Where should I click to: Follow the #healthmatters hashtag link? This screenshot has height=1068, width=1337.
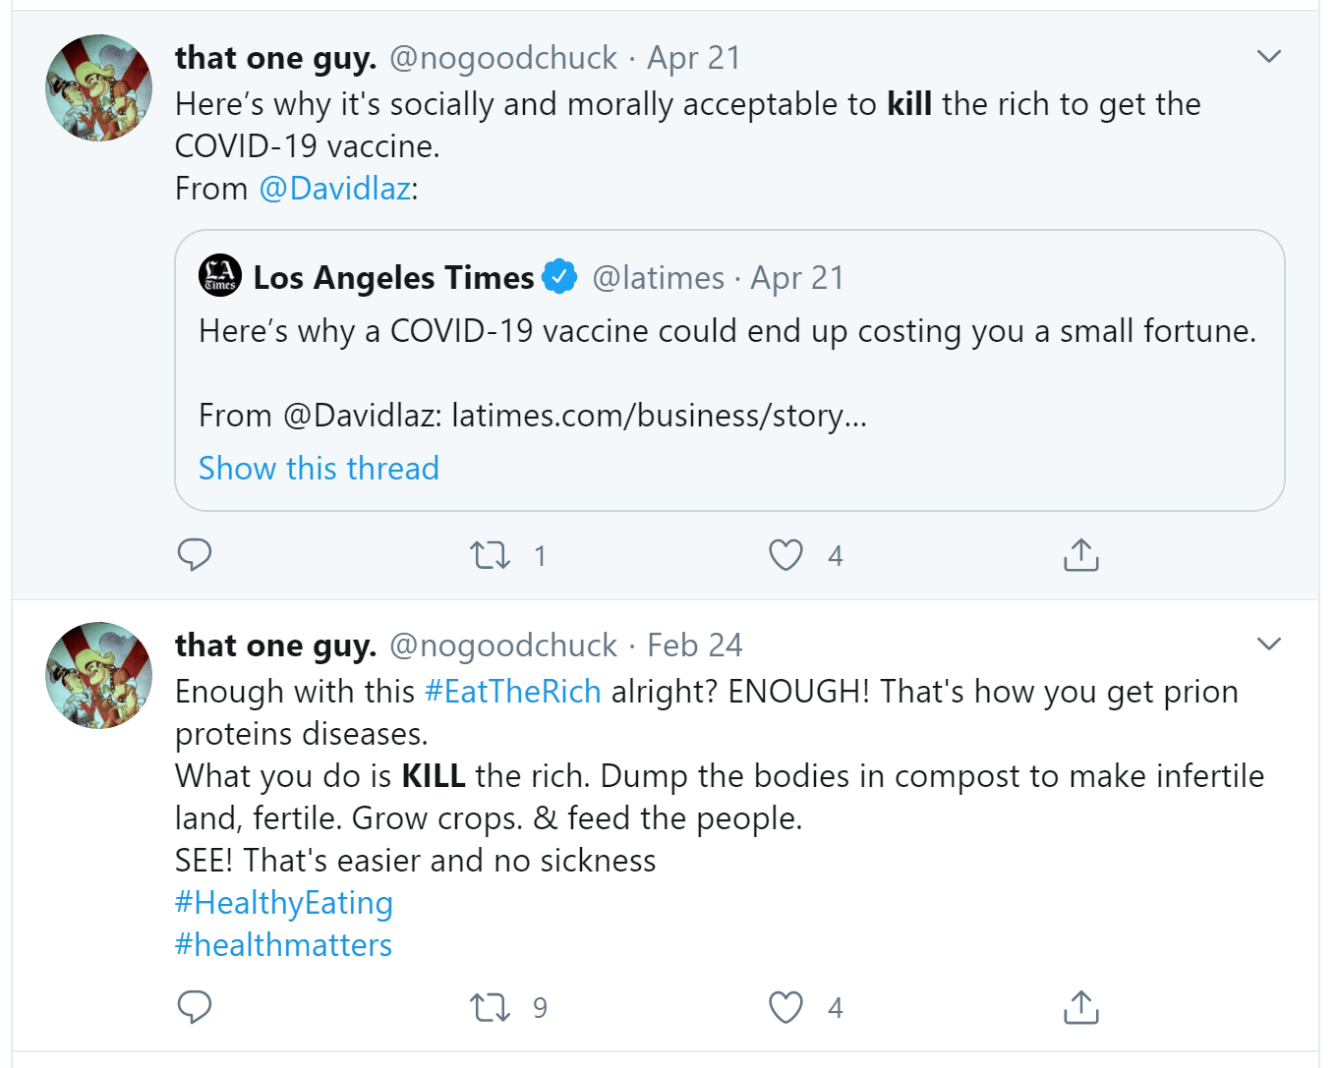[283, 945]
